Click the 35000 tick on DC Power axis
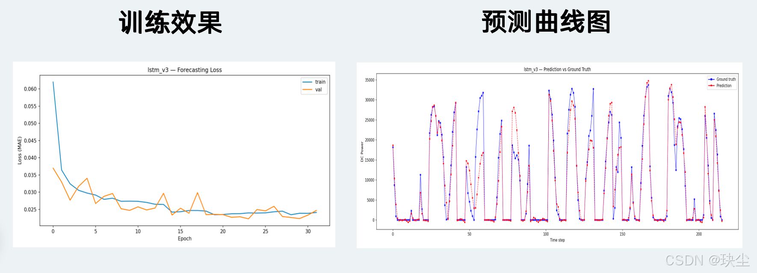 click(370, 80)
